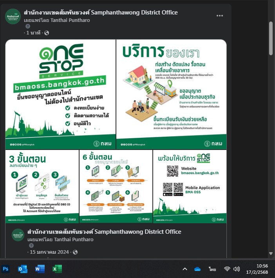The height and width of the screenshot is (278, 275).
Task: Click the clock showing 10:56 17/2/2568
Action: [x=257, y=269]
